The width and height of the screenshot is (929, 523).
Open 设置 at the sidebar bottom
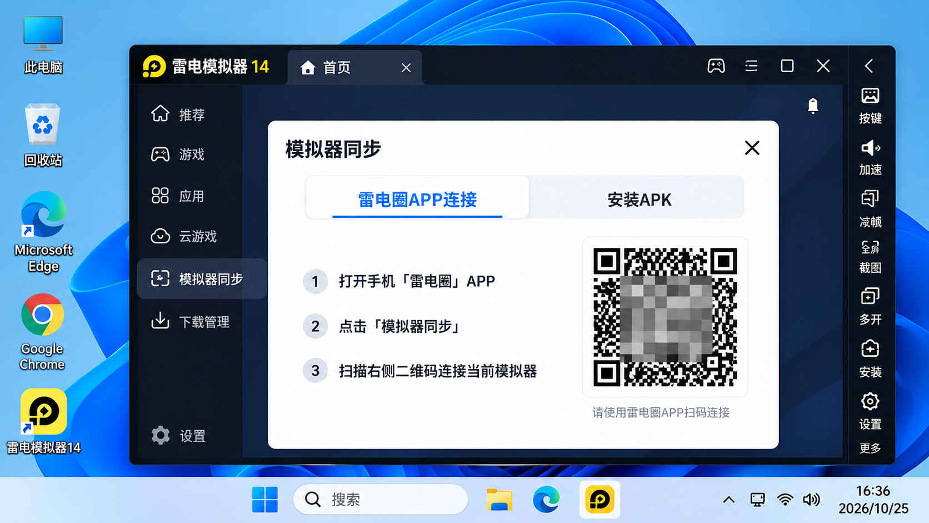(179, 436)
